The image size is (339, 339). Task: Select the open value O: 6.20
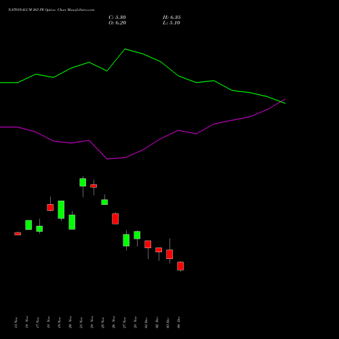click(x=117, y=23)
